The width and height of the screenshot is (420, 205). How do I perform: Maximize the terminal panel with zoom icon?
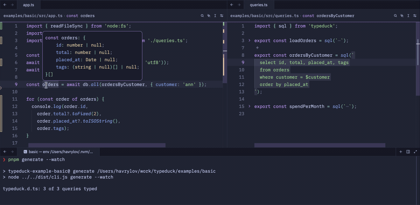[415, 152]
